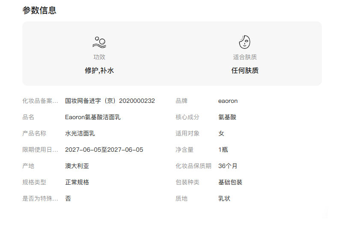
Task: Click the water-wave efficacy icon
Action: point(99,42)
